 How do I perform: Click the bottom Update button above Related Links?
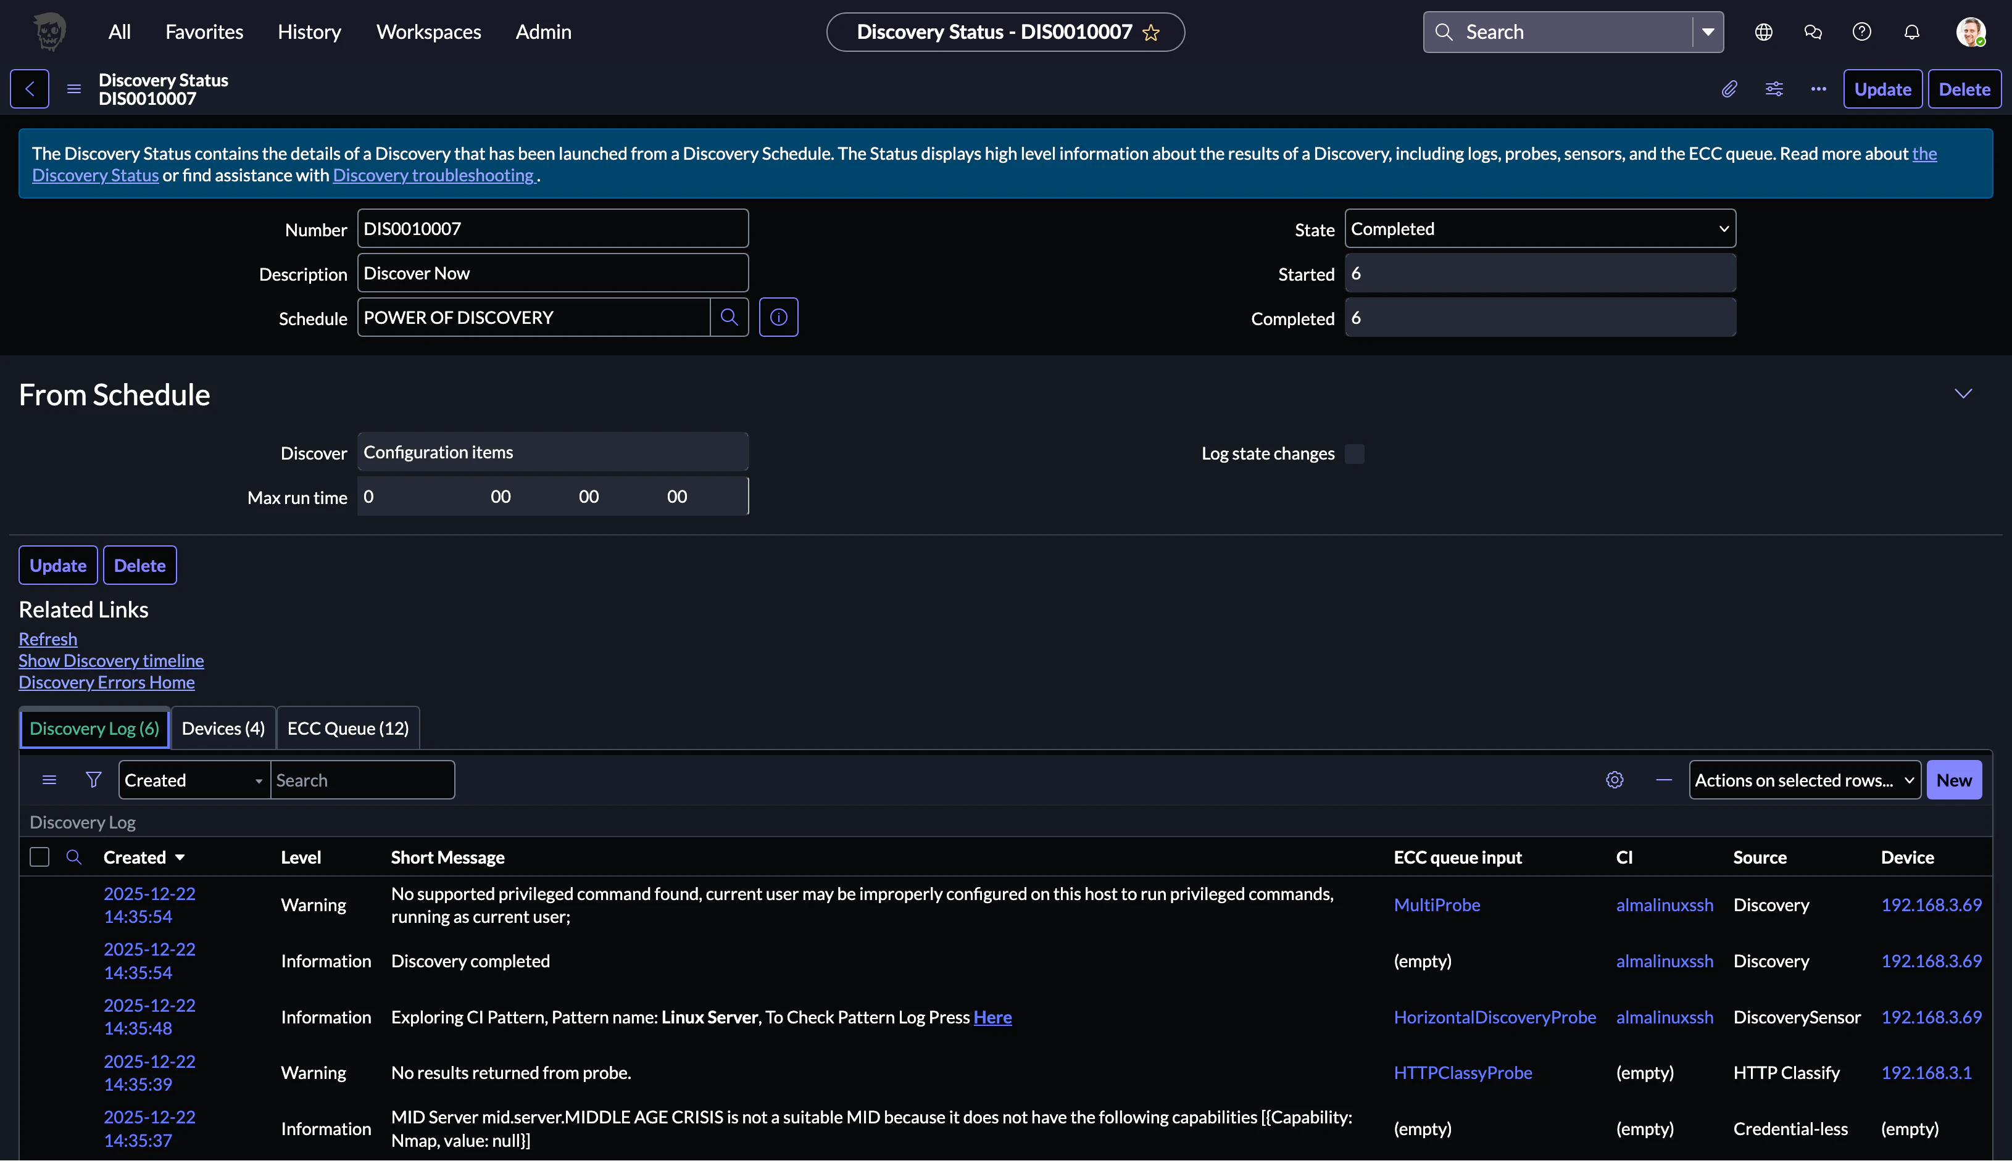[x=58, y=565]
